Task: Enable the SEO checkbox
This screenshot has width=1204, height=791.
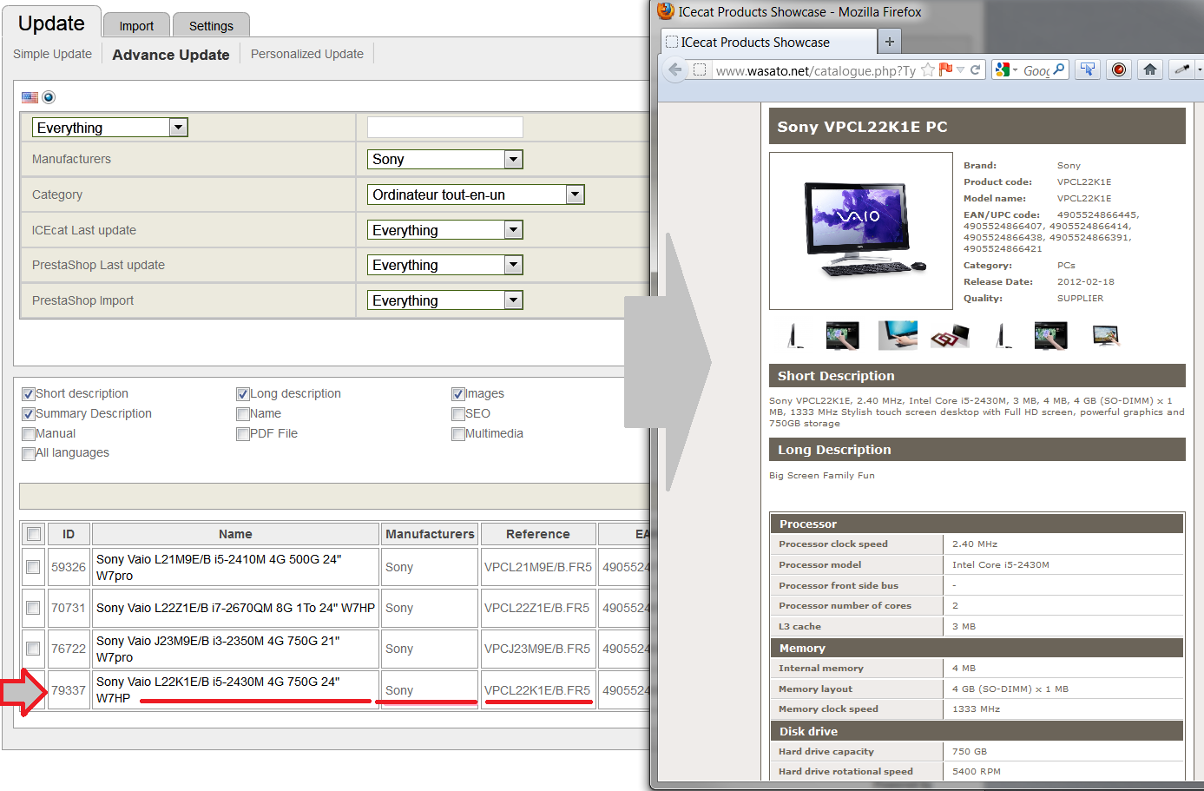Action: click(x=457, y=414)
